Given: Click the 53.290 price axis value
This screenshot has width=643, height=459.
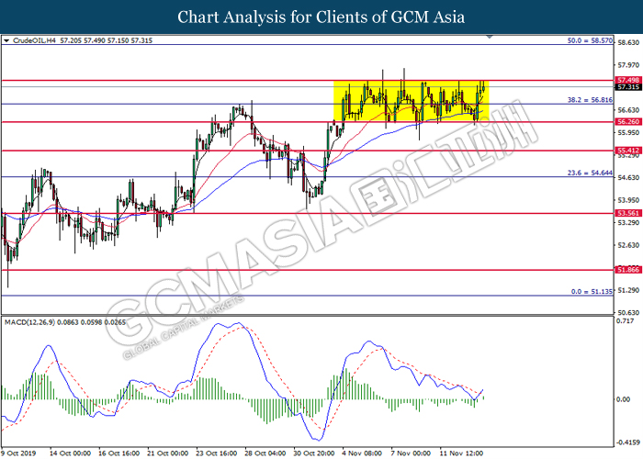Looking at the screenshot, I should pyautogui.click(x=628, y=222).
